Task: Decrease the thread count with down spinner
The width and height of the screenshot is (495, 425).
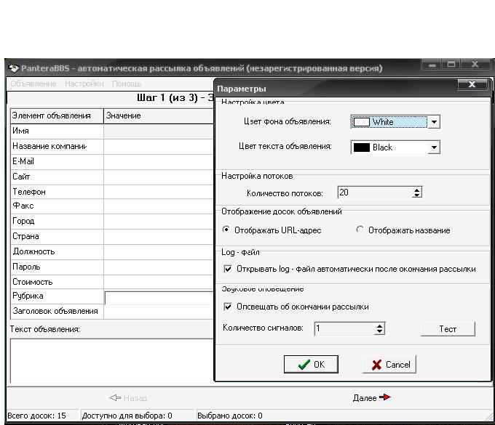Action: coord(417,195)
